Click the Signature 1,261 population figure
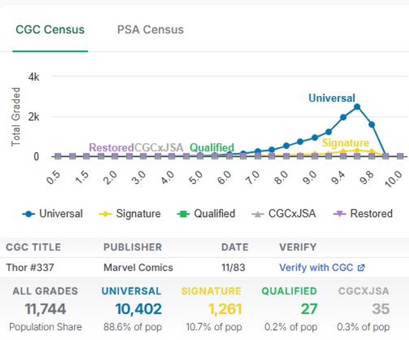409x340 pixels. pos(225,309)
